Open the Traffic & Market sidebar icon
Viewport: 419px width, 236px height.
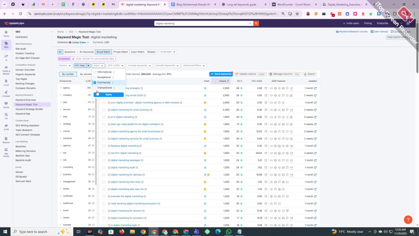6,70
